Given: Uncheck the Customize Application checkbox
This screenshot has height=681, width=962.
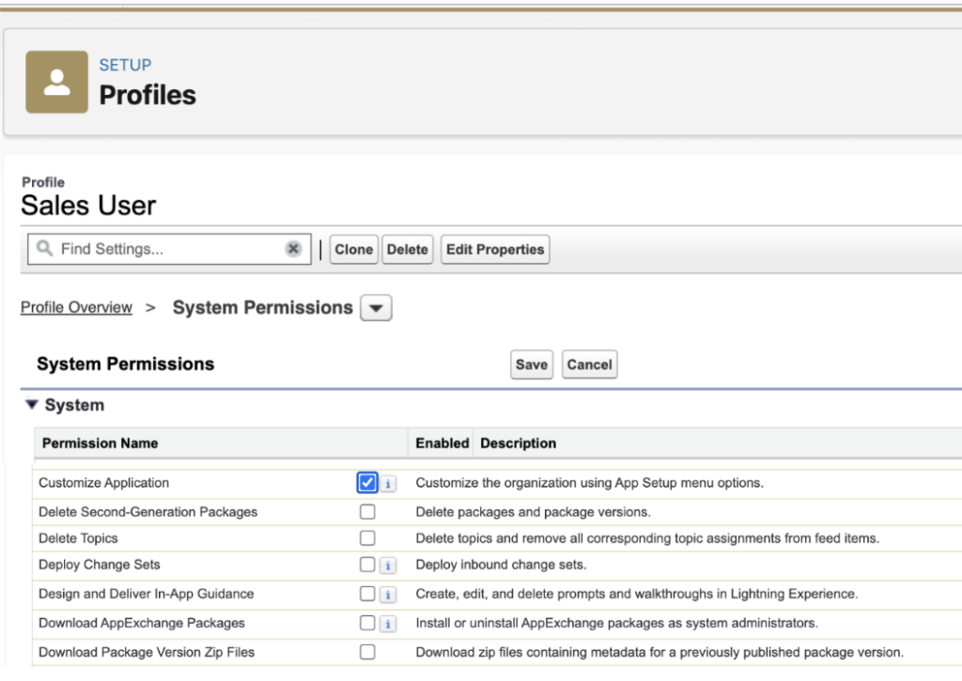Looking at the screenshot, I should [x=367, y=483].
